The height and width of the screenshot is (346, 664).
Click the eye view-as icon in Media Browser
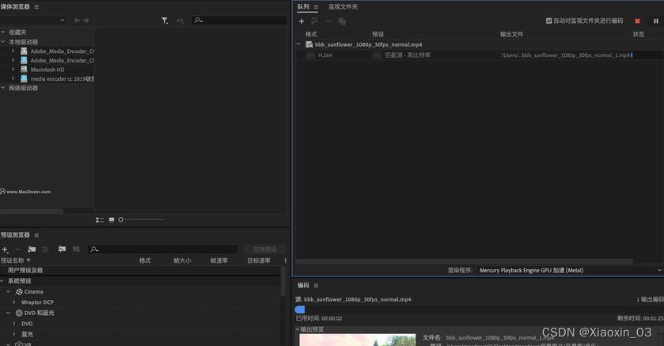[x=180, y=21]
